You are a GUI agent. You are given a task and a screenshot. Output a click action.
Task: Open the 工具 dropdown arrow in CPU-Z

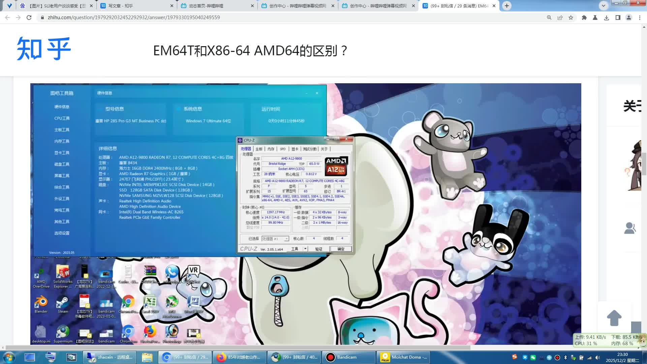[x=305, y=249]
